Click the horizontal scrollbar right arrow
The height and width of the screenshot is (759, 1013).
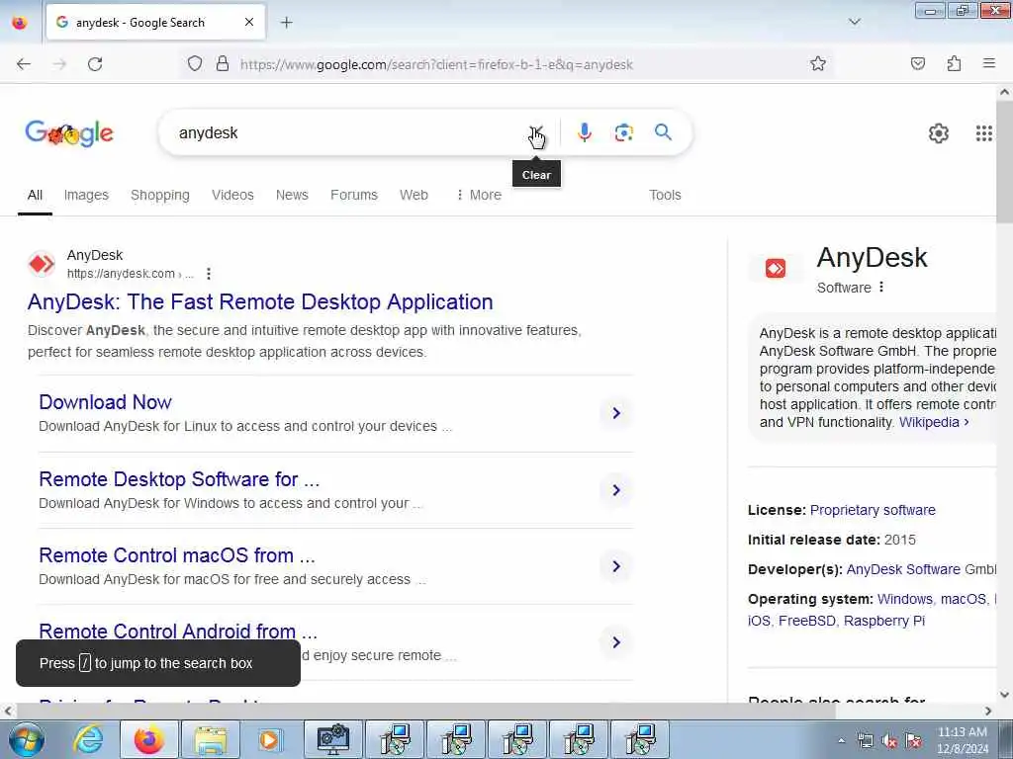pyautogui.click(x=988, y=711)
